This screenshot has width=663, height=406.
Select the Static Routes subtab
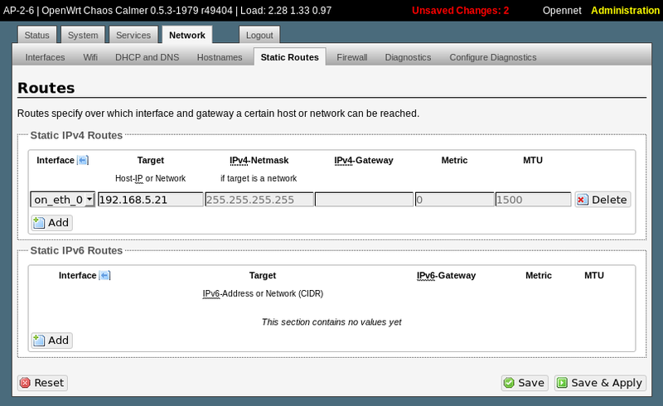[289, 57]
